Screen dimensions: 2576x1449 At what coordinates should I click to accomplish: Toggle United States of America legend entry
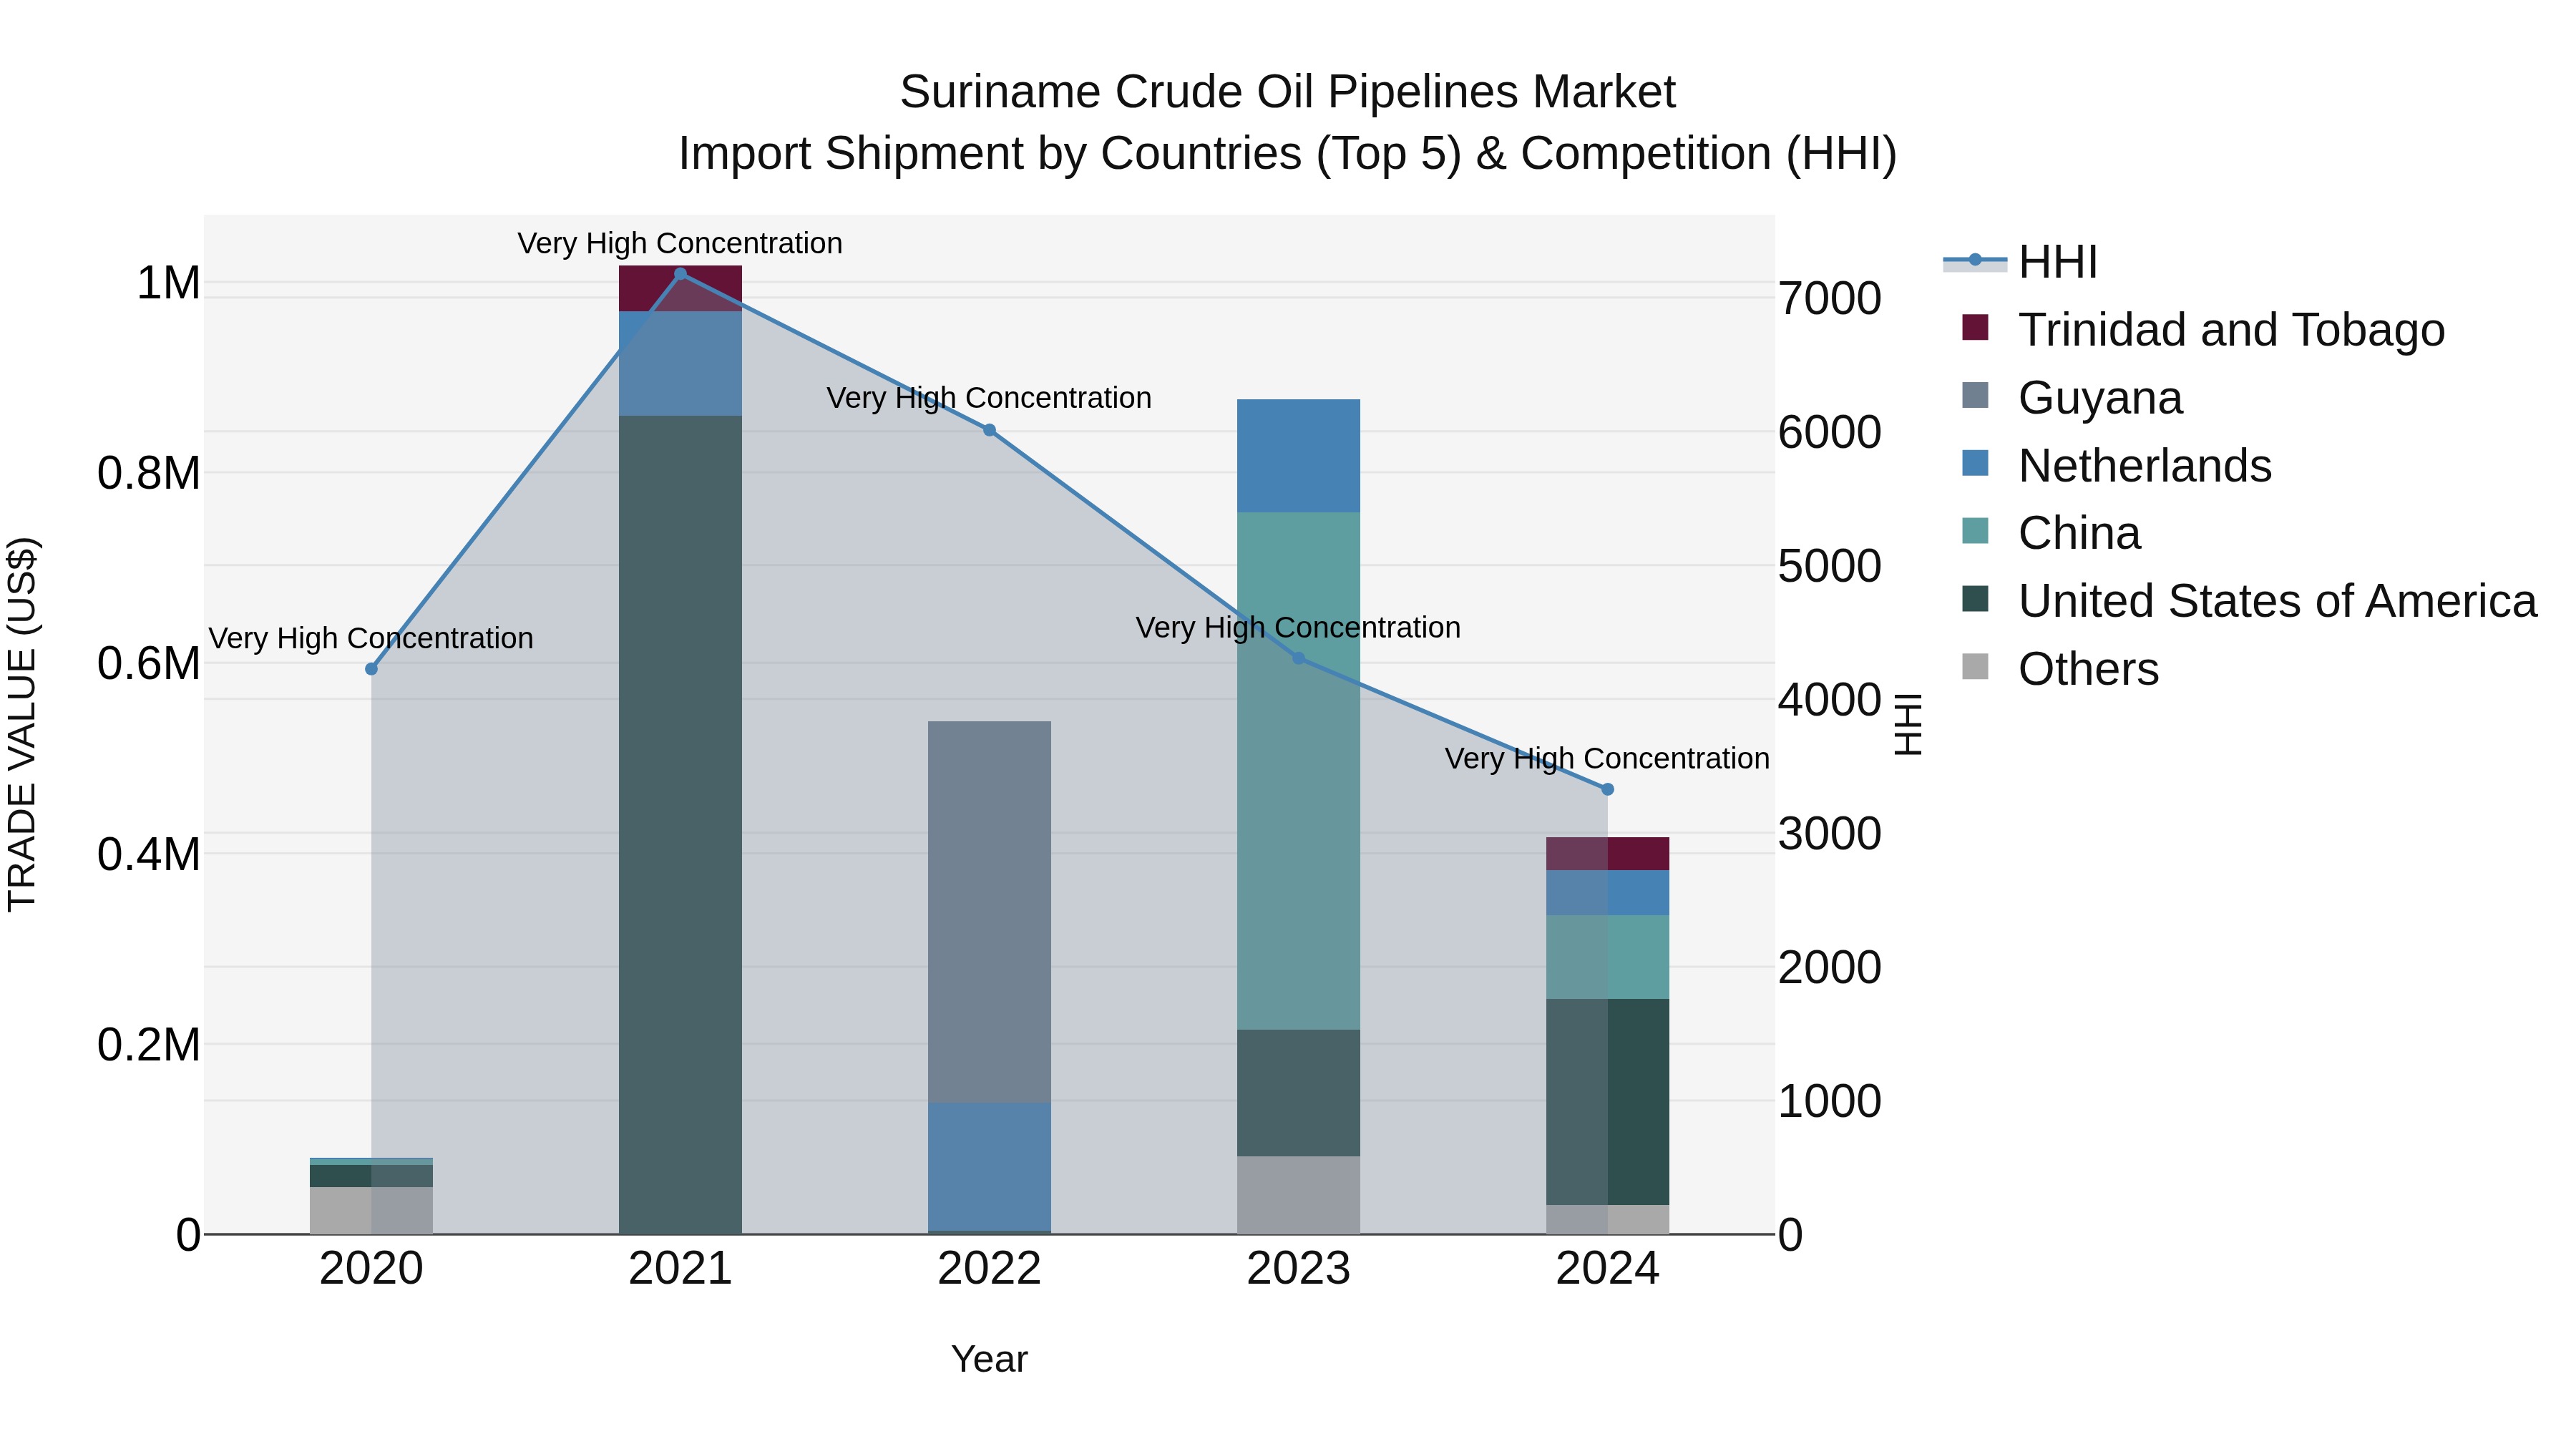(x=2249, y=601)
